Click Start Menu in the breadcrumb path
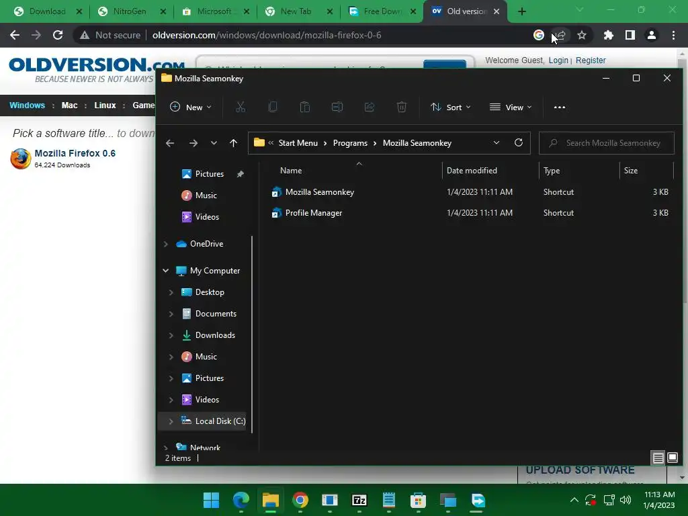 tap(298, 143)
